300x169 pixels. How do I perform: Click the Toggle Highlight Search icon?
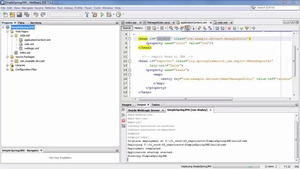(187, 28)
